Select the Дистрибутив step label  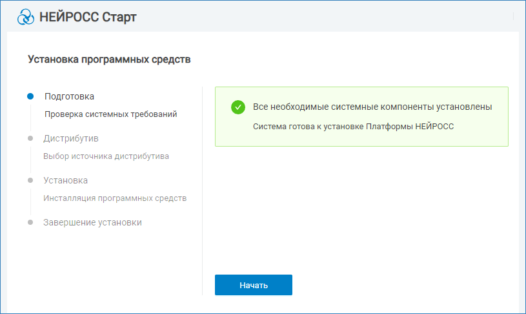click(71, 138)
